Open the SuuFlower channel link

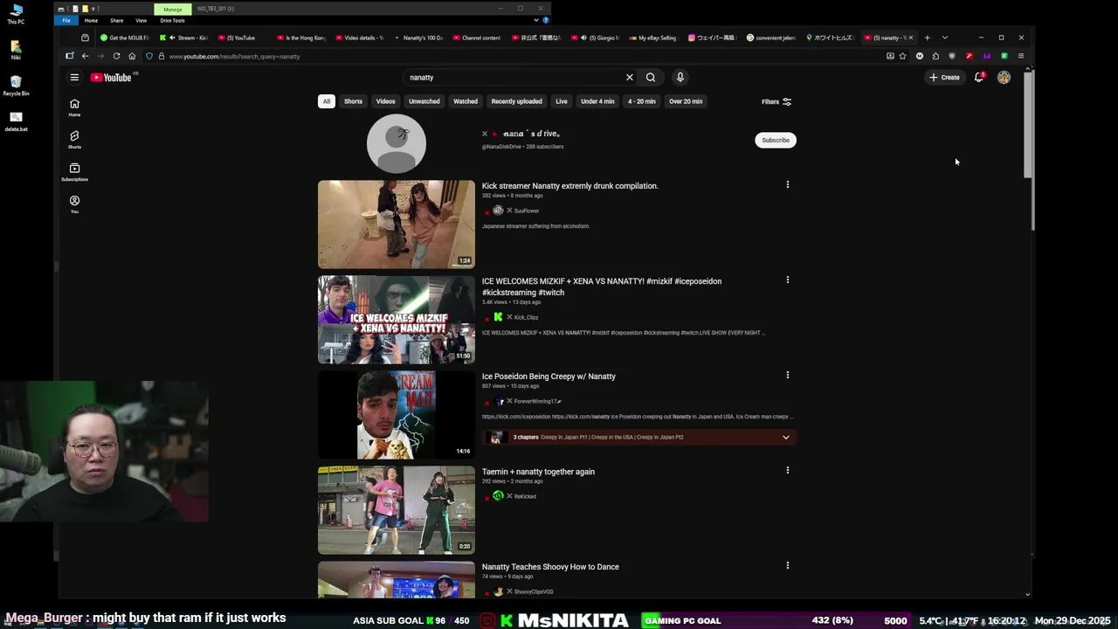click(526, 211)
